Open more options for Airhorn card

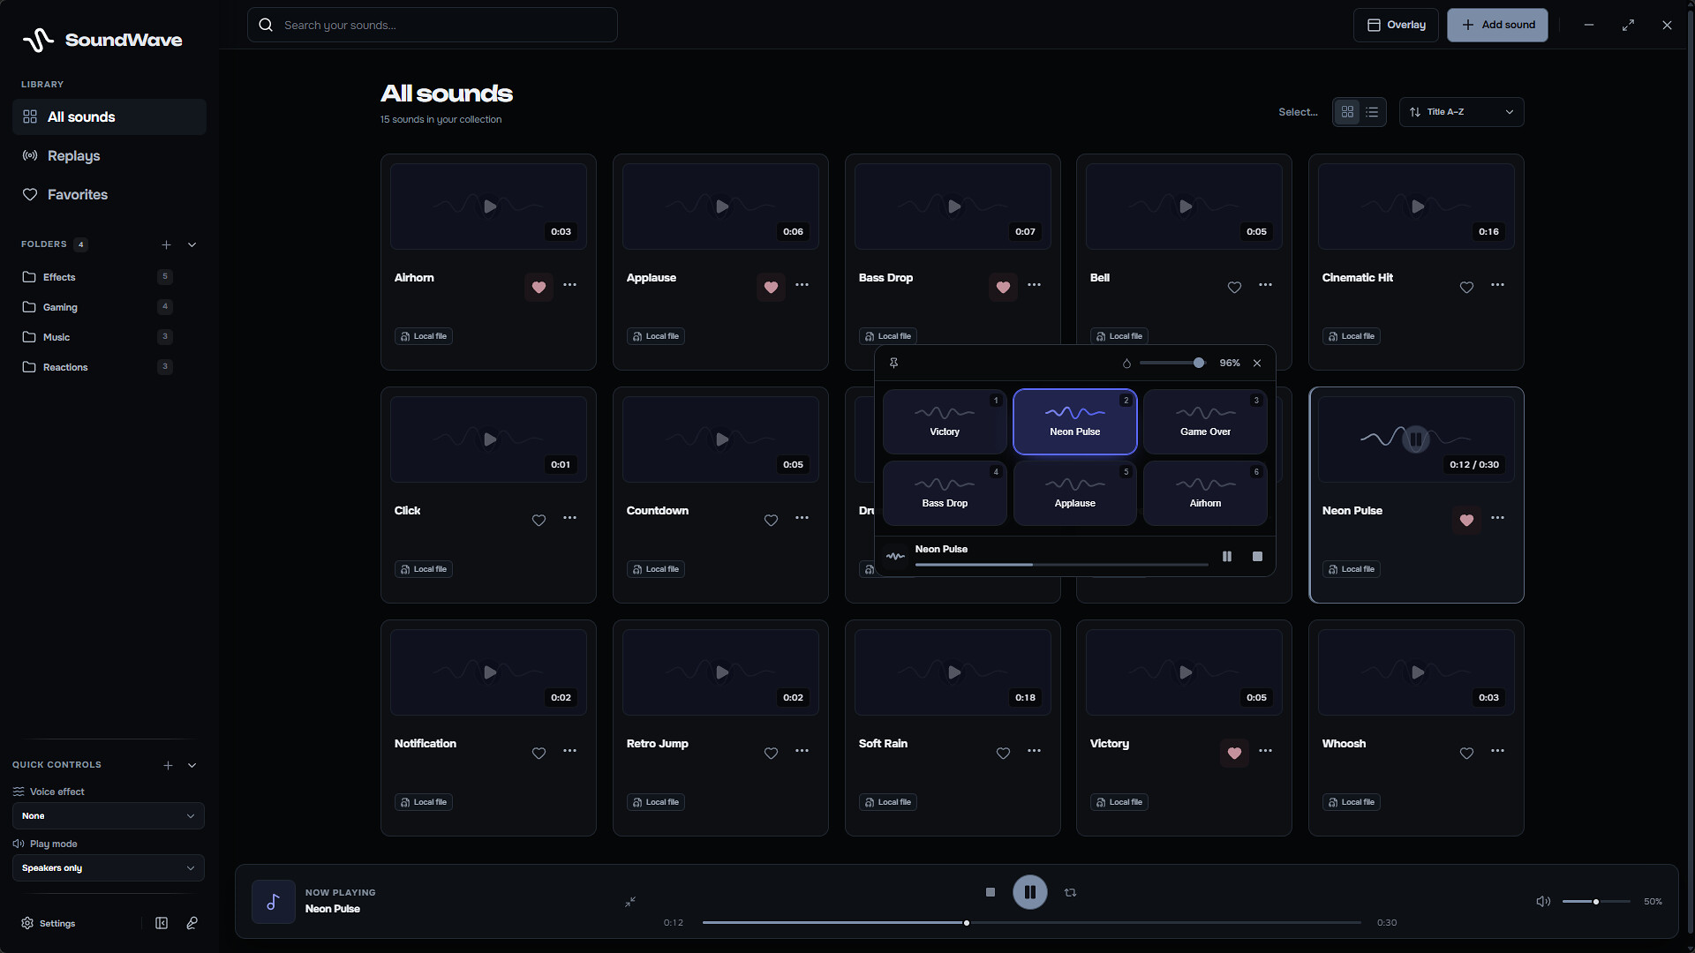pos(570,285)
